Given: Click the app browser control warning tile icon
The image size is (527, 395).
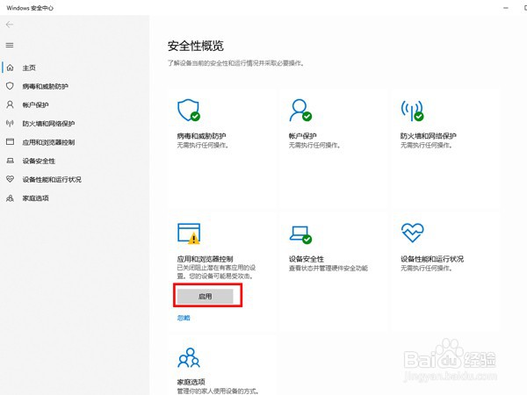Looking at the screenshot, I should pos(189,233).
